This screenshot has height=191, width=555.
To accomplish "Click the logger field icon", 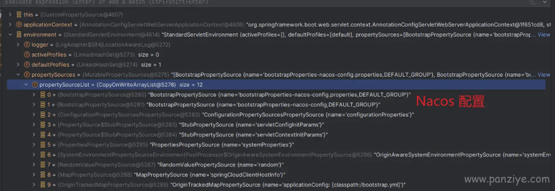I will pyautogui.click(x=27, y=45).
